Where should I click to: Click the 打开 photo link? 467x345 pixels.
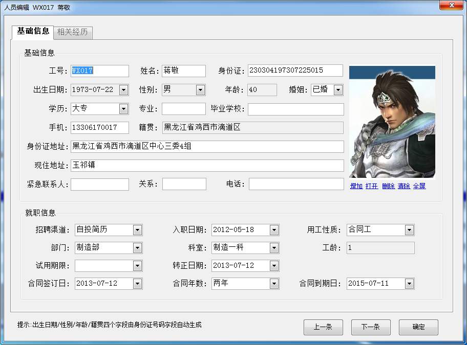(x=372, y=186)
